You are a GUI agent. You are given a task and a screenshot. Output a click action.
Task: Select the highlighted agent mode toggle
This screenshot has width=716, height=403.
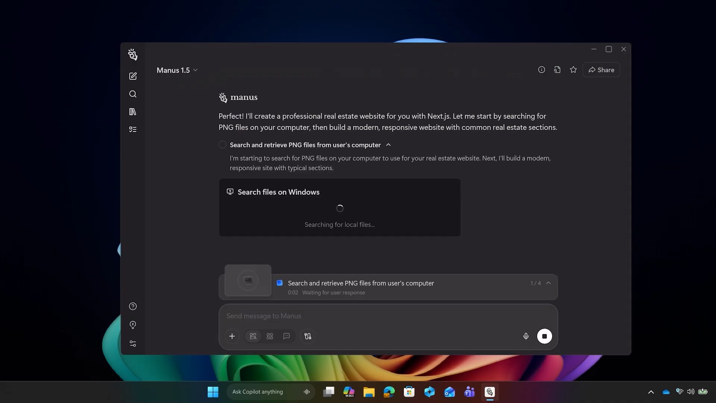tap(253, 336)
